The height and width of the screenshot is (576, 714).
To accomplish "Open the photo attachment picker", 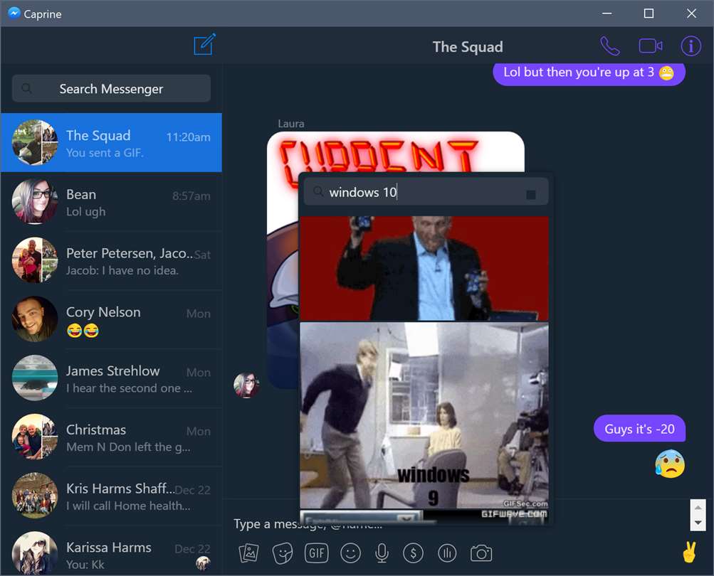I will pos(248,553).
